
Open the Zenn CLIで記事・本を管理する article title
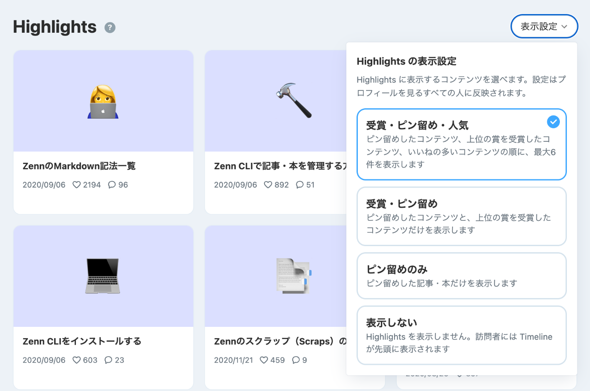click(280, 166)
